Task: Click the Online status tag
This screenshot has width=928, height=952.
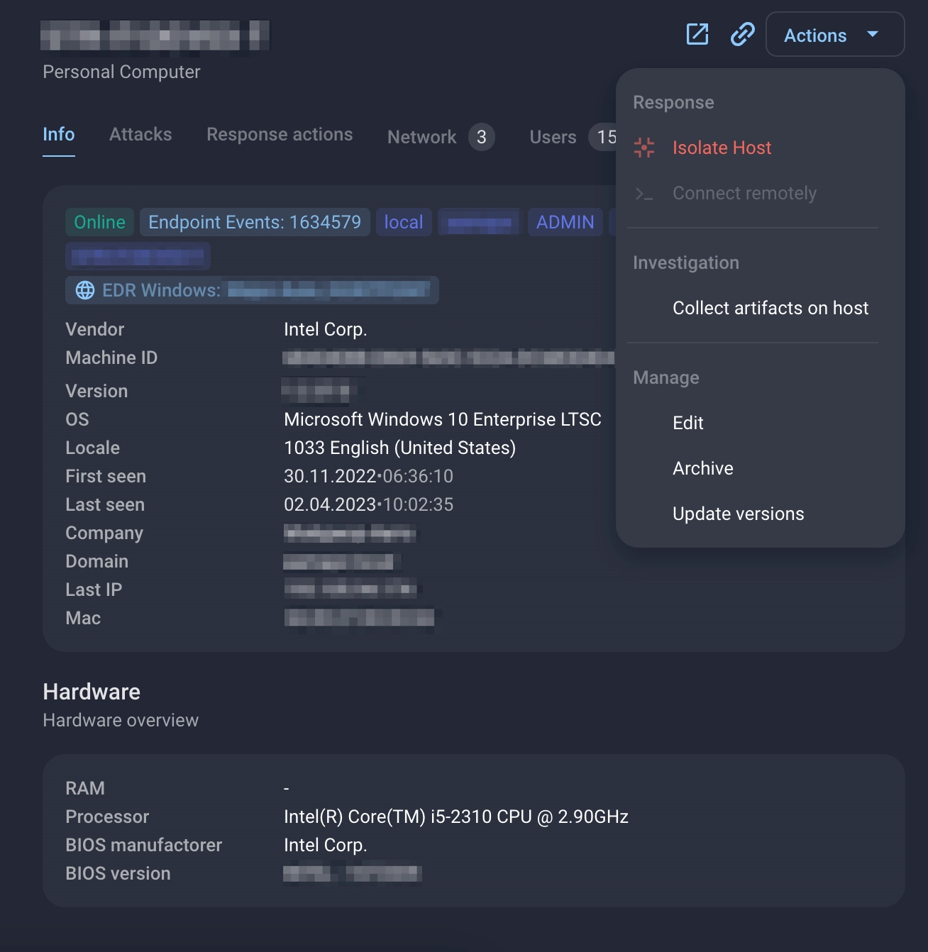Action: tap(100, 222)
